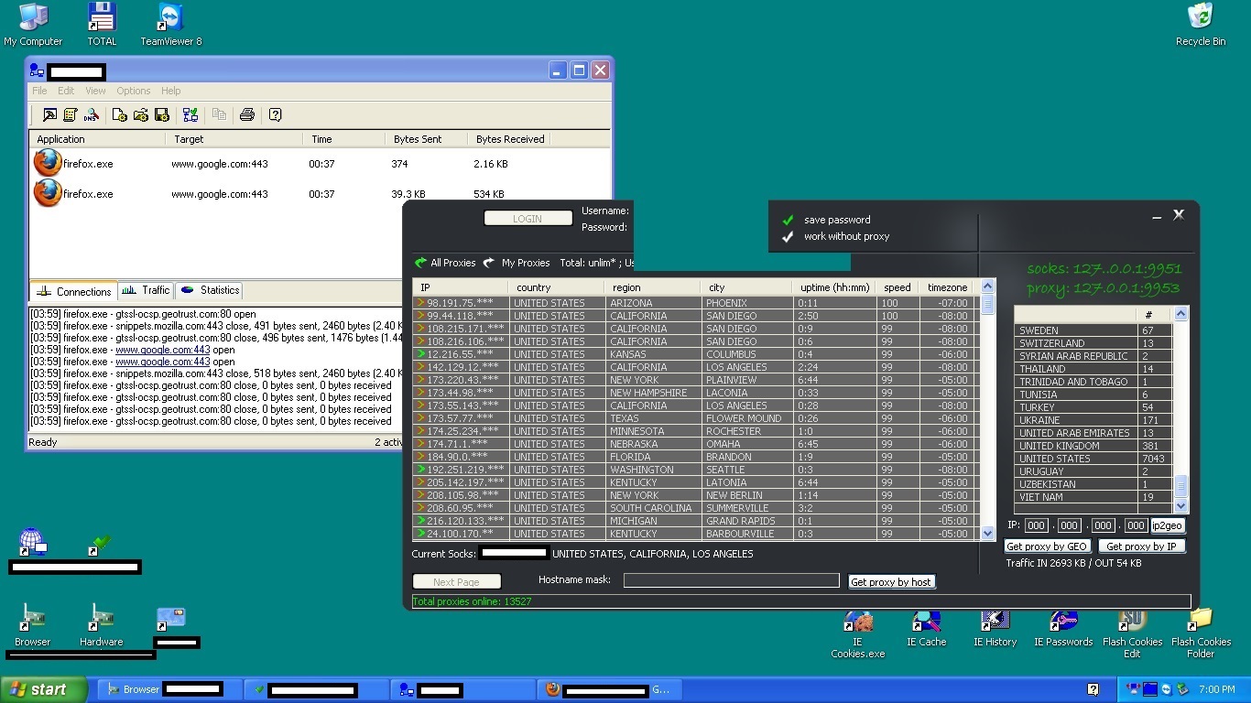Select the Browser desktop shortcut
This screenshot has height=703, width=1251.
[x=32, y=624]
